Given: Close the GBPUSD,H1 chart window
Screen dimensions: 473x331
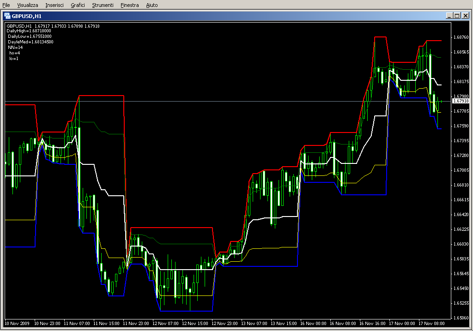Looking at the screenshot, I should click(x=466, y=16).
